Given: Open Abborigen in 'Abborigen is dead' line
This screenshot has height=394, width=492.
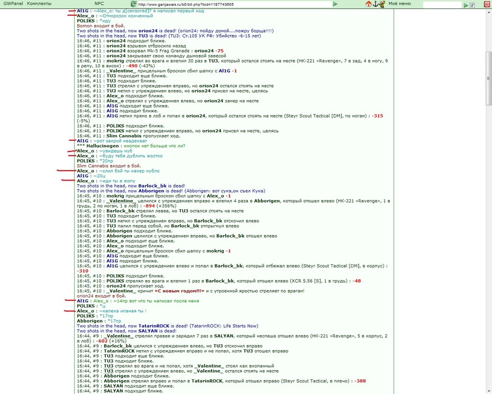Looking at the screenshot, I should point(151,191).
